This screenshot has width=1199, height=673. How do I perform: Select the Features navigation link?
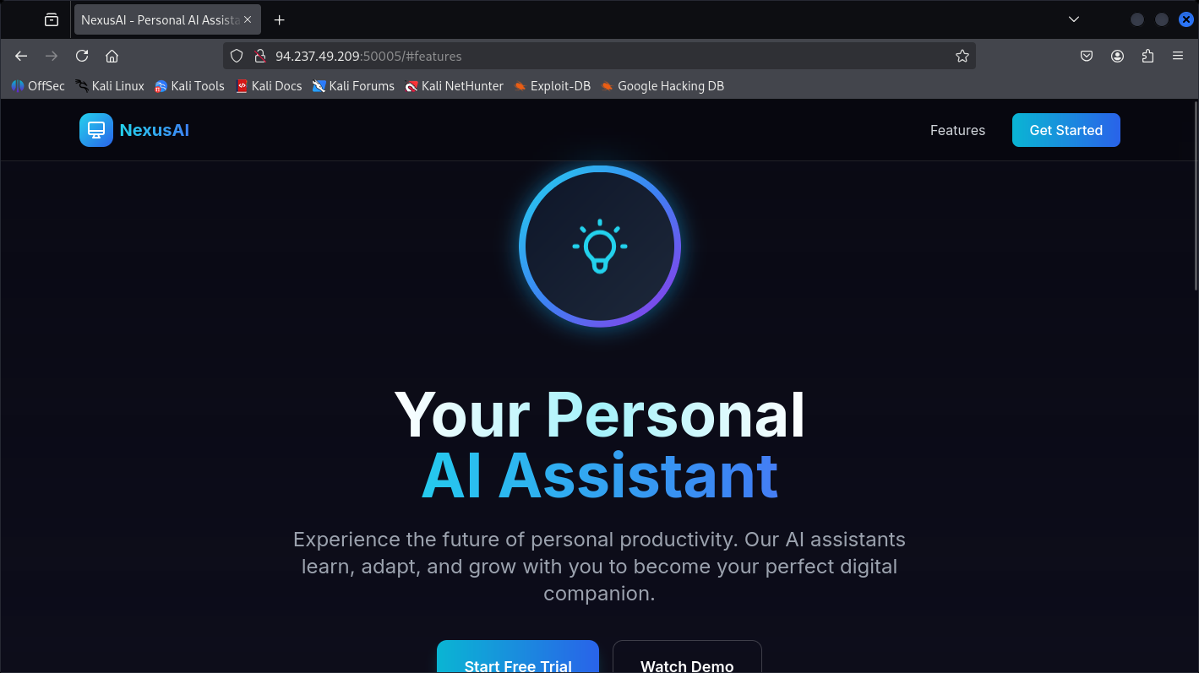tap(957, 130)
